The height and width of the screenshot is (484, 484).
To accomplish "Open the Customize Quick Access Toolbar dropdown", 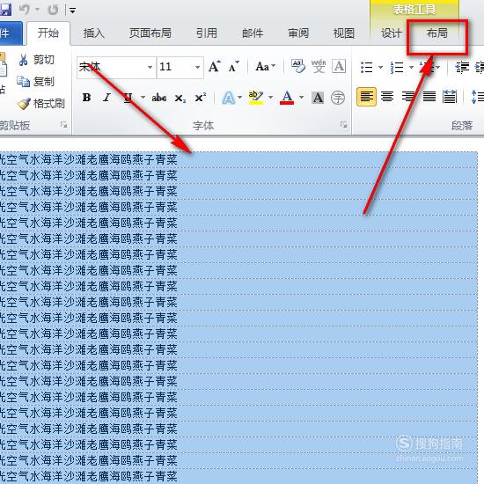I will 72,11.
